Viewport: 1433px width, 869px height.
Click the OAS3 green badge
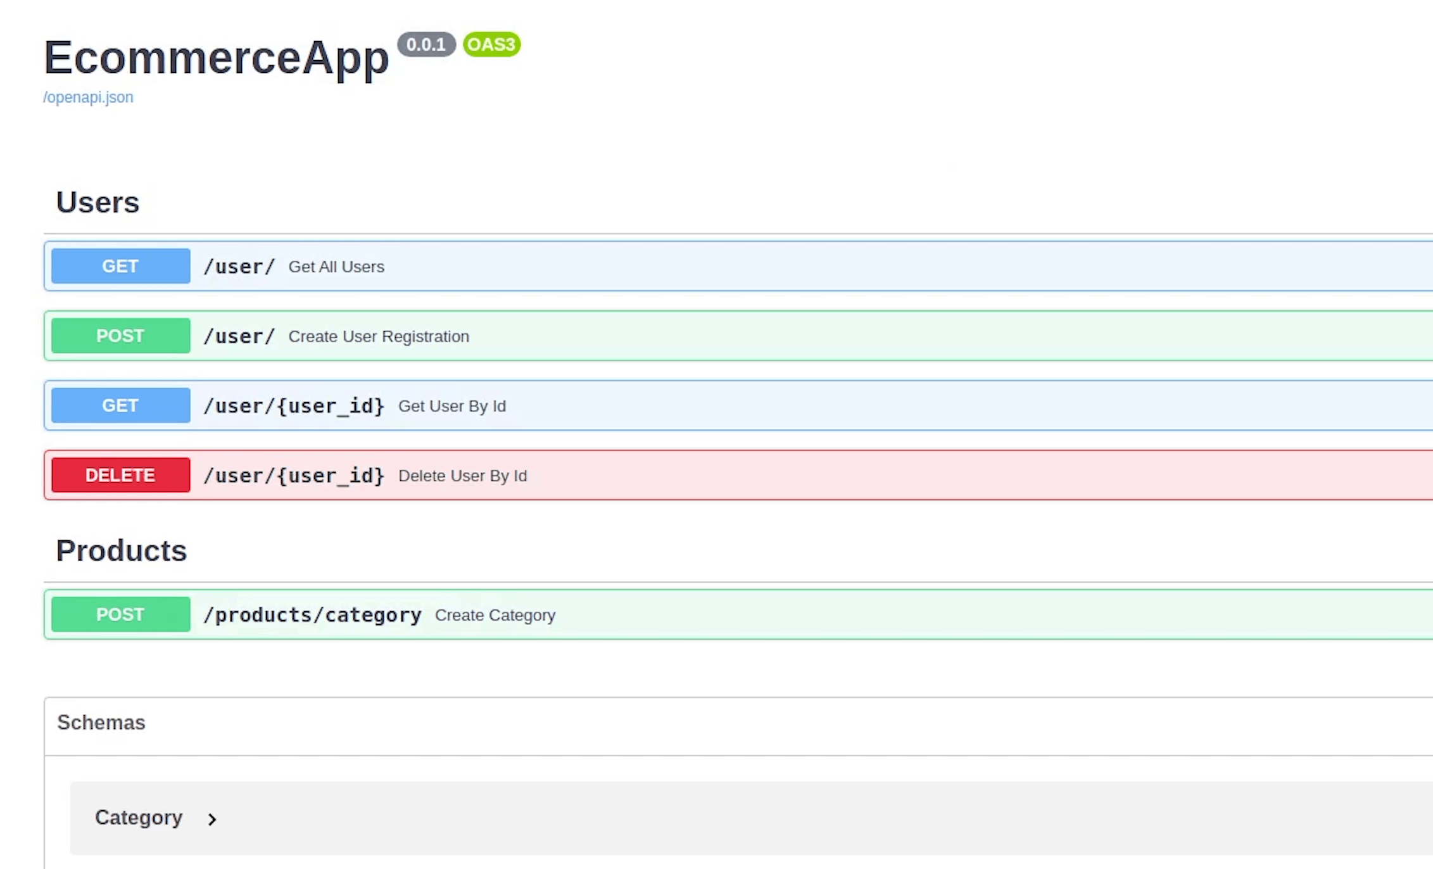(491, 44)
